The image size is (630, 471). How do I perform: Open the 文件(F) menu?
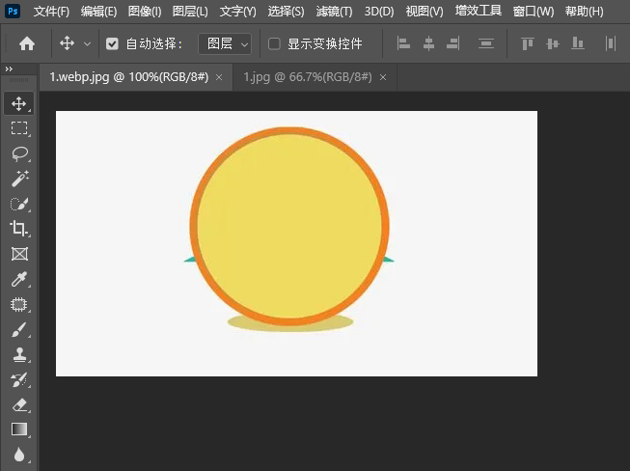[51, 12]
